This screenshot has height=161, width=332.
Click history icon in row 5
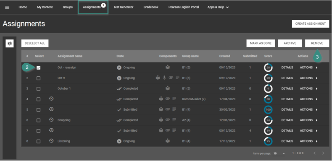[x=51, y=109]
